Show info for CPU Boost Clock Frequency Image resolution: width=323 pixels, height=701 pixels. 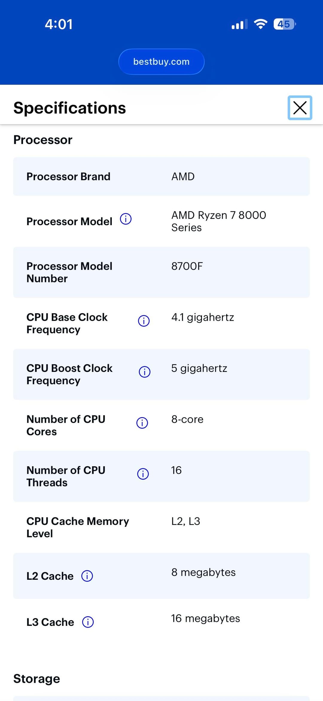coord(144,372)
